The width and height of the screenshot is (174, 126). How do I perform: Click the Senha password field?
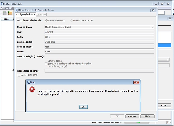click(99, 52)
